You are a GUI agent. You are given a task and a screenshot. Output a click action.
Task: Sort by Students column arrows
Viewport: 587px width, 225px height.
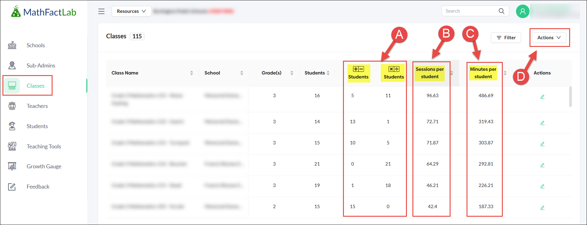tap(328, 73)
